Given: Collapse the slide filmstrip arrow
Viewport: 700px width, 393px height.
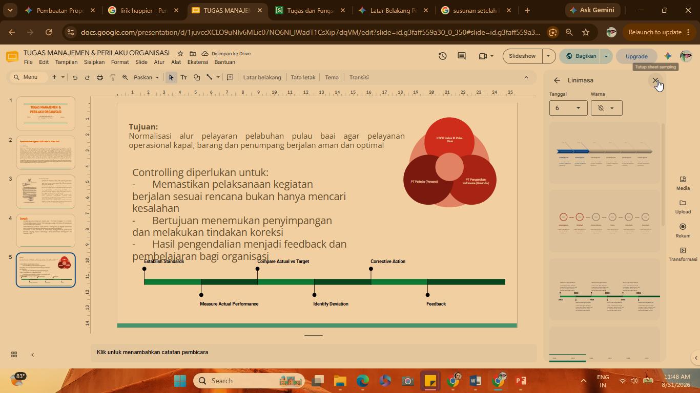Looking at the screenshot, I should pos(32,355).
